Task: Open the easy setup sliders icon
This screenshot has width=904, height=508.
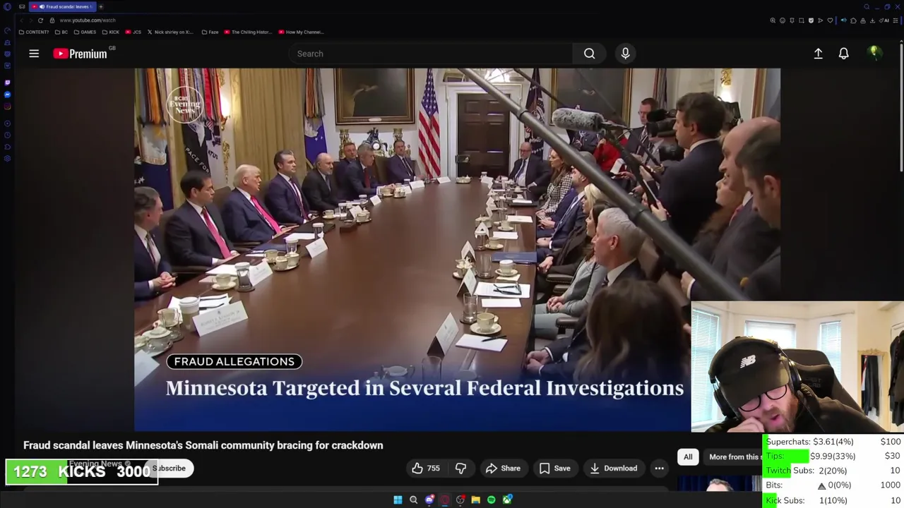Action: (x=895, y=20)
